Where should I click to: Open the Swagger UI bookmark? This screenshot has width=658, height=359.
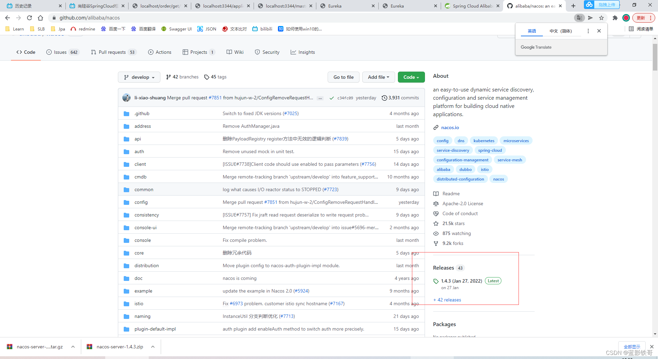(x=176, y=29)
